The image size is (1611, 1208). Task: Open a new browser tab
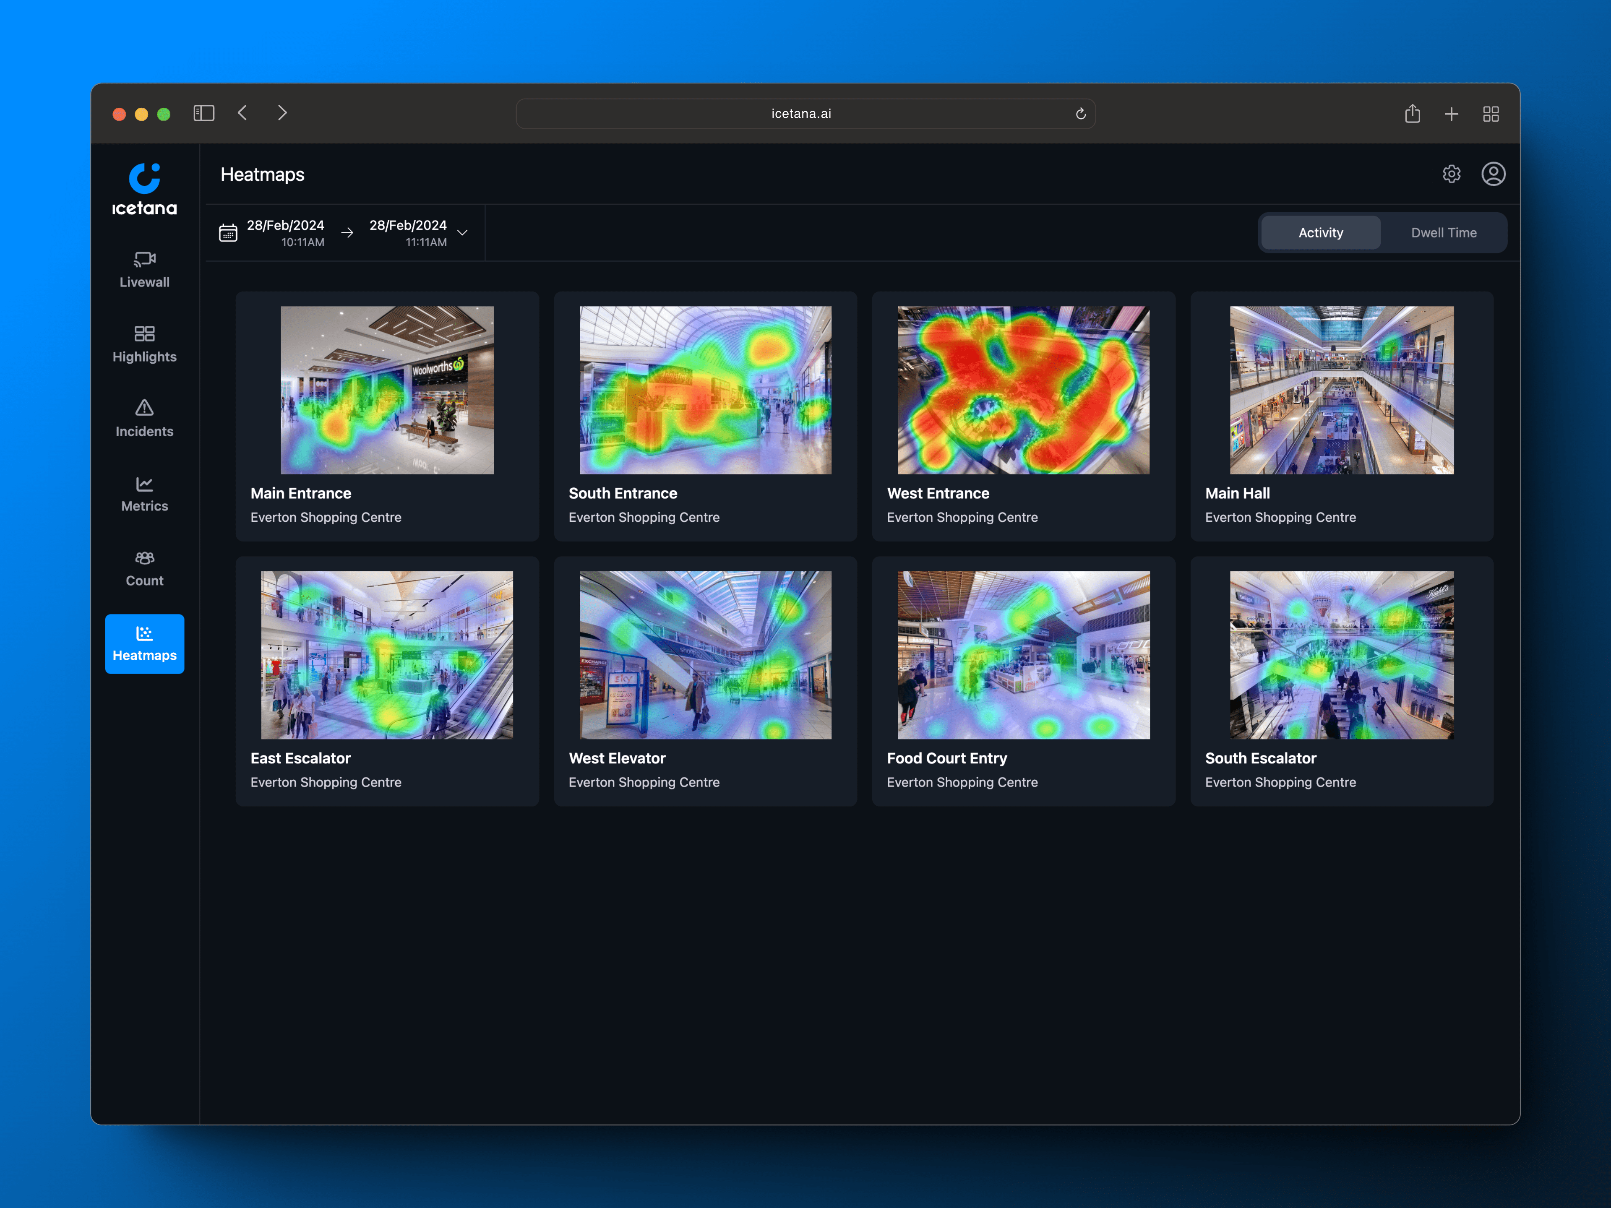click(x=1452, y=114)
